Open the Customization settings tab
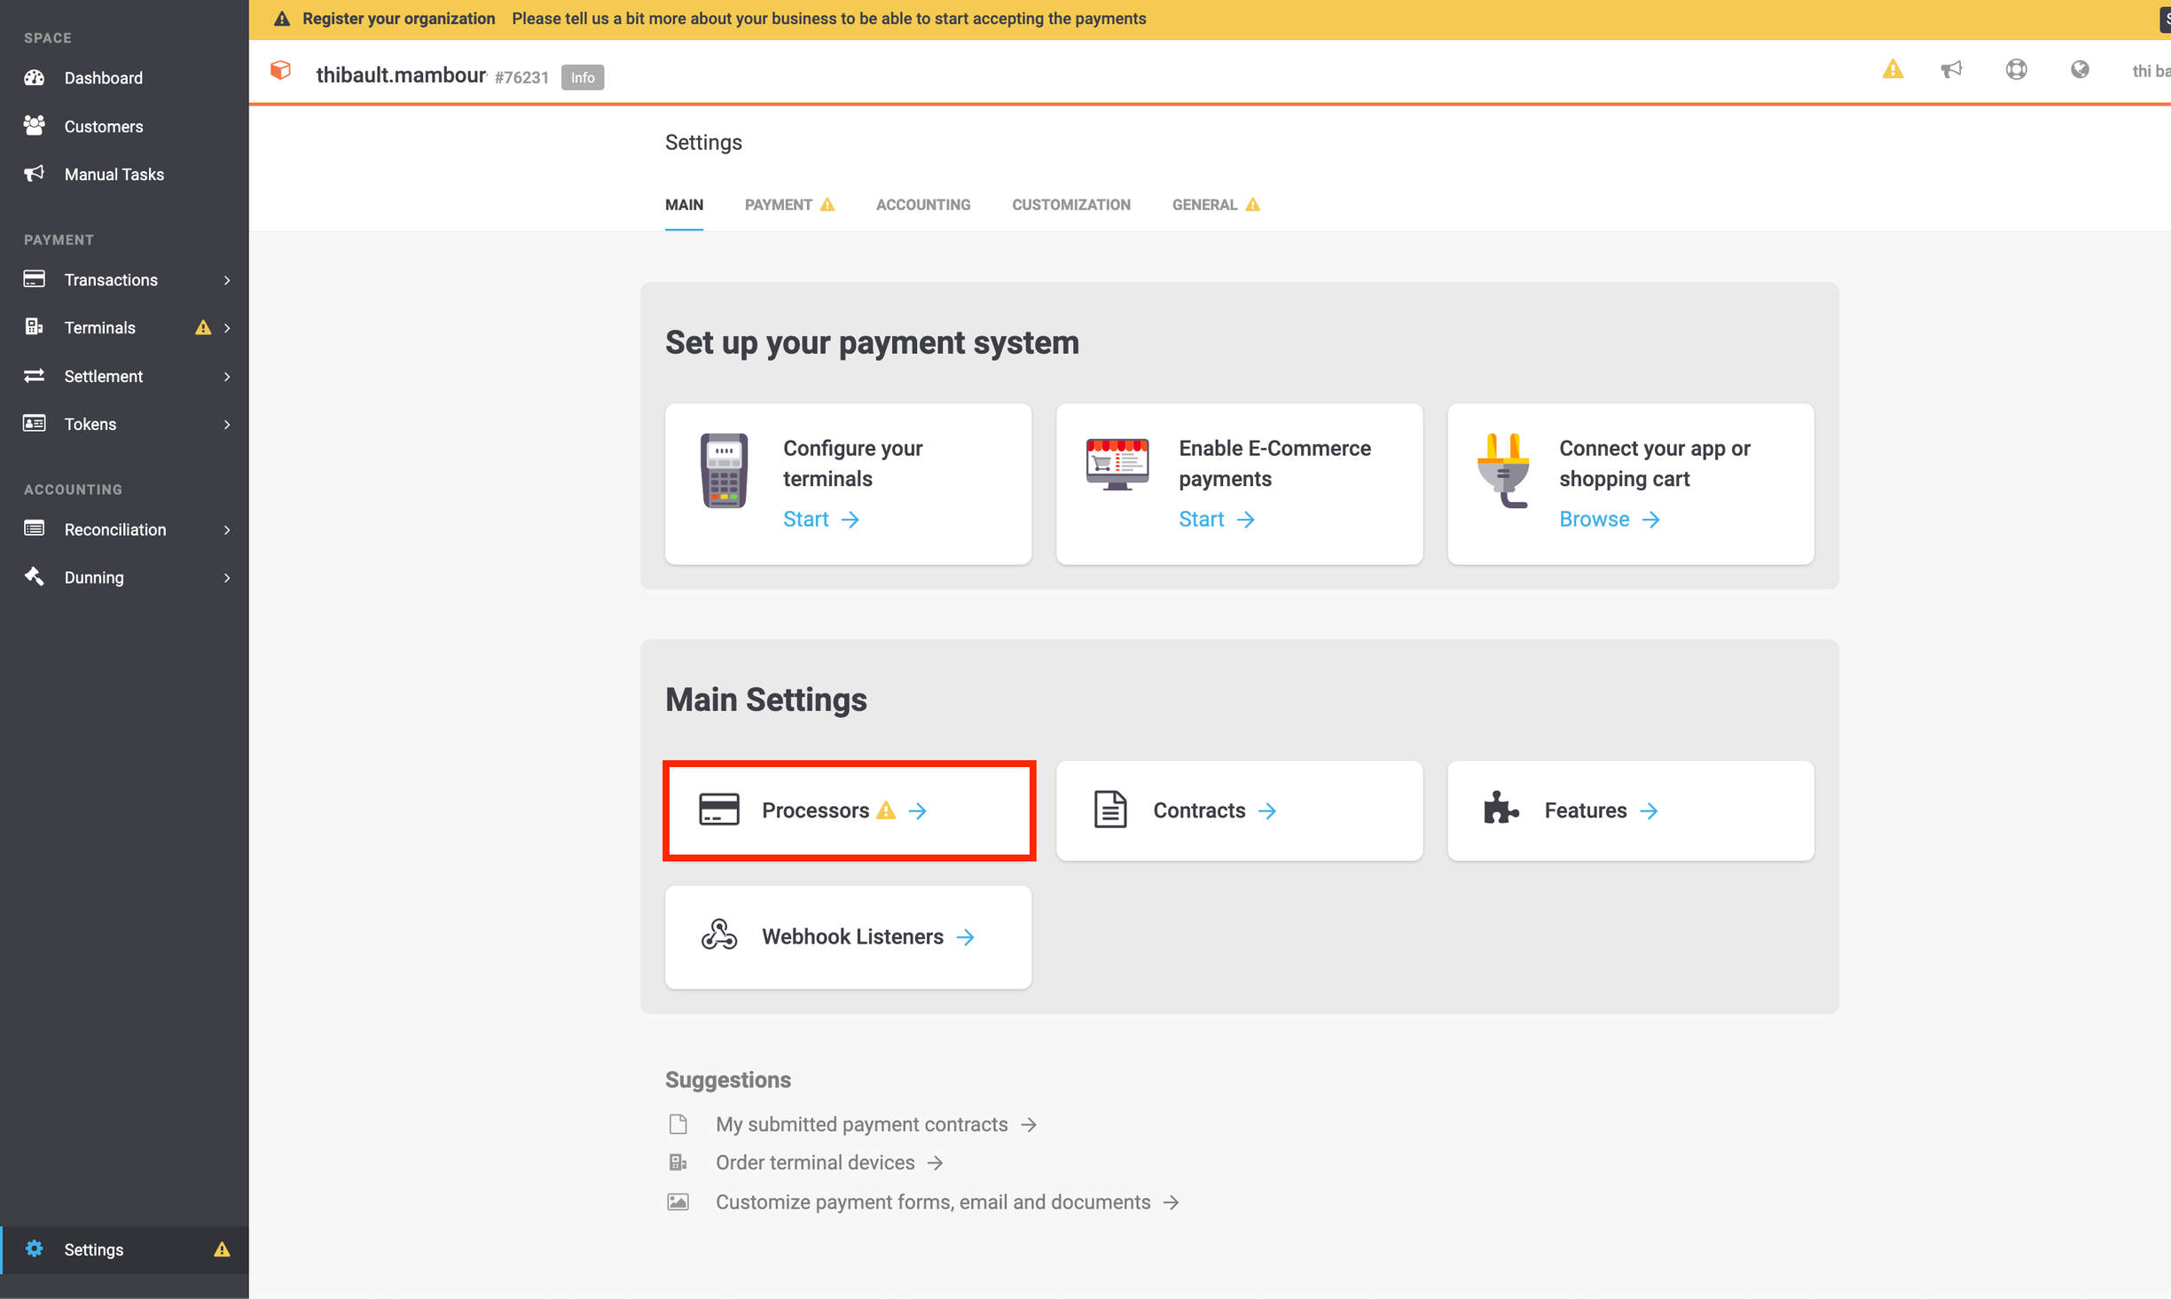 click(x=1070, y=205)
